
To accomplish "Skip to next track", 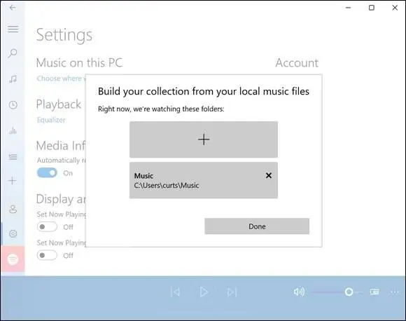I will [x=232, y=292].
